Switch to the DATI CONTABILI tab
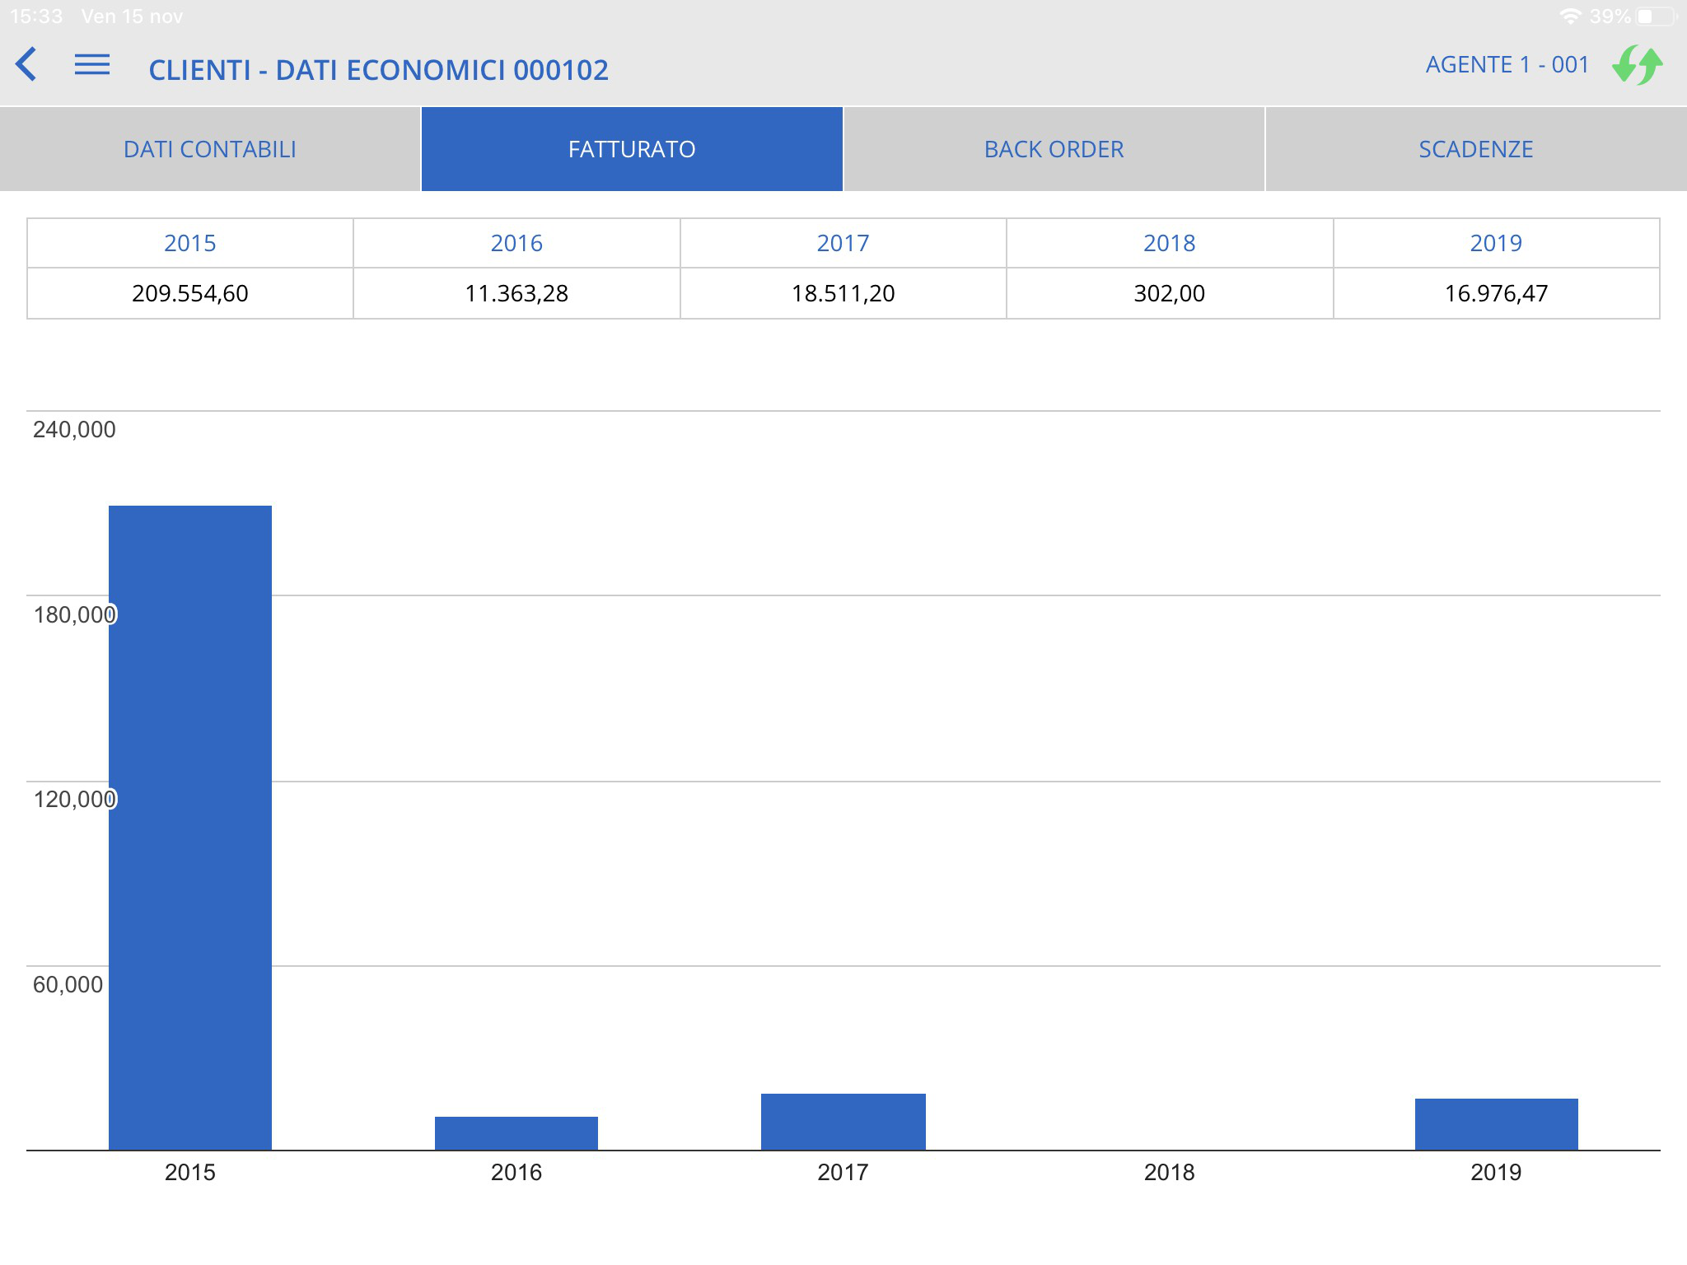 click(210, 149)
